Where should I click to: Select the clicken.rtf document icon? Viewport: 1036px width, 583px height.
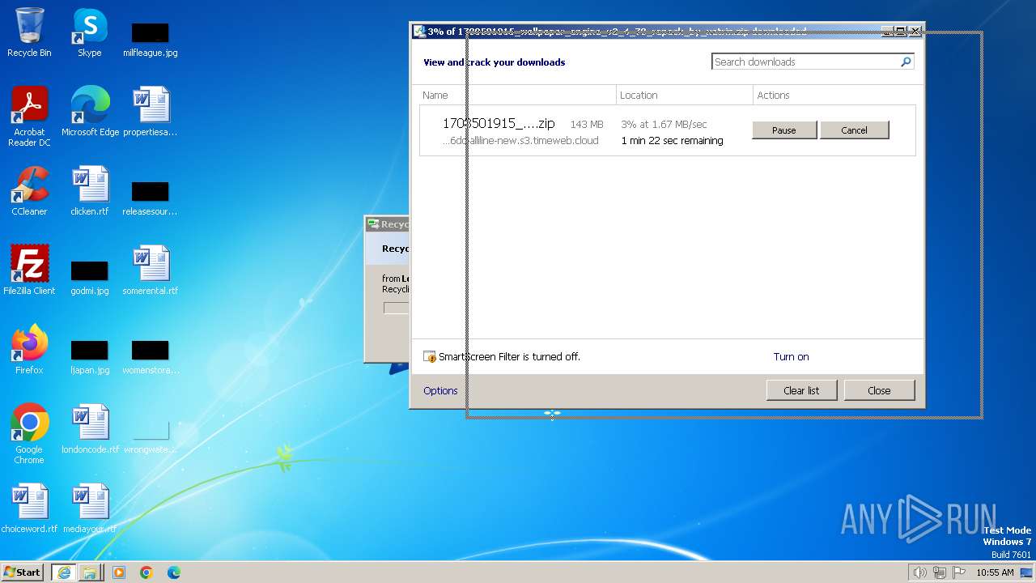[x=89, y=191]
